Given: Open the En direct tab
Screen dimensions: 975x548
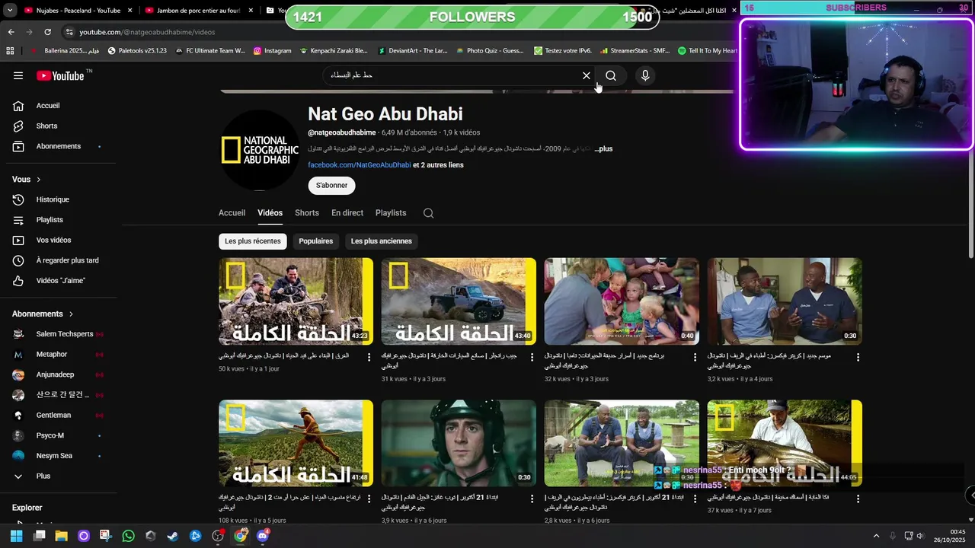Looking at the screenshot, I should point(347,213).
